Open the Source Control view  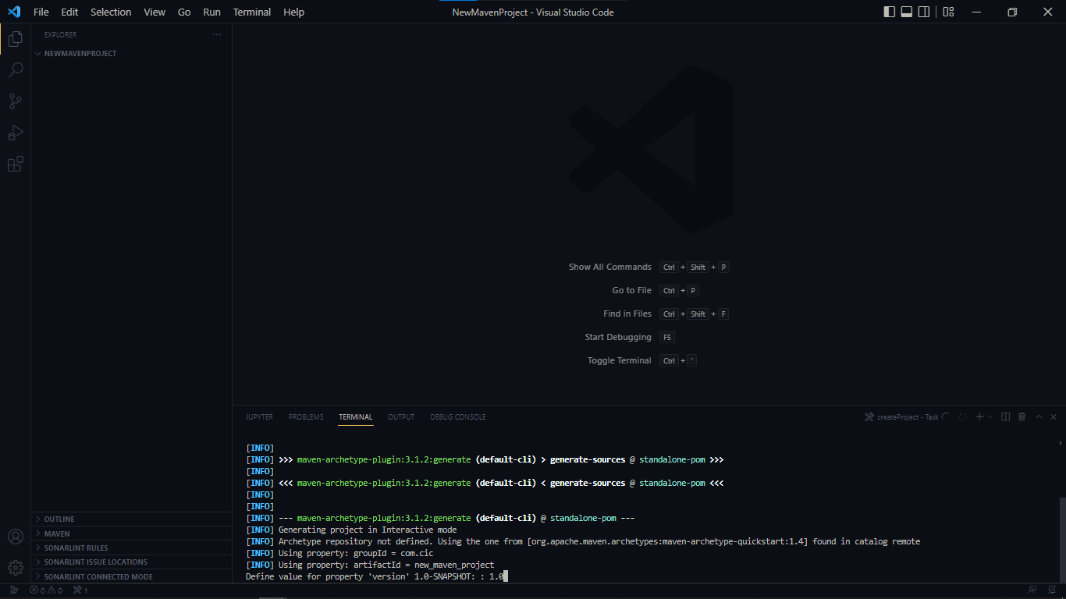[16, 101]
